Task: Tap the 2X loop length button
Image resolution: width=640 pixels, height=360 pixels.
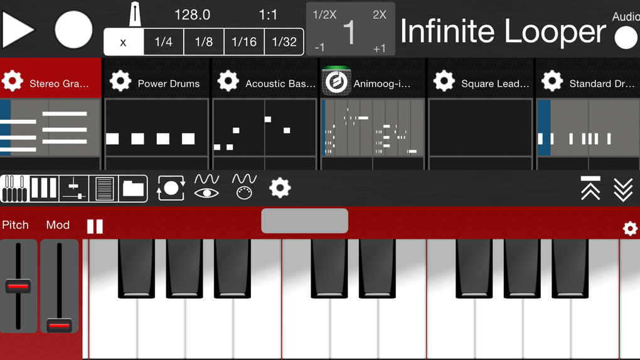Action: tap(380, 15)
